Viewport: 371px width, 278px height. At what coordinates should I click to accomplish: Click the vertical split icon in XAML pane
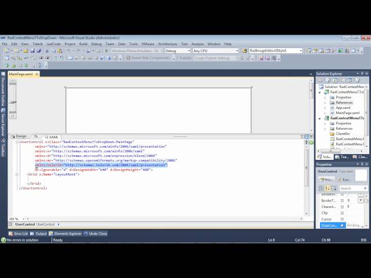pos(303,137)
